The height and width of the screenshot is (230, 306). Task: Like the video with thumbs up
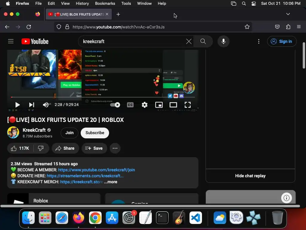20,148
